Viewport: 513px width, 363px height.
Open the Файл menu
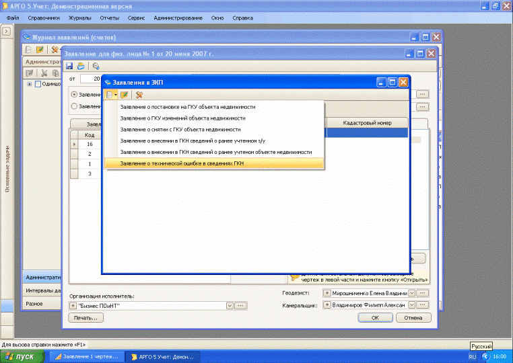point(13,18)
